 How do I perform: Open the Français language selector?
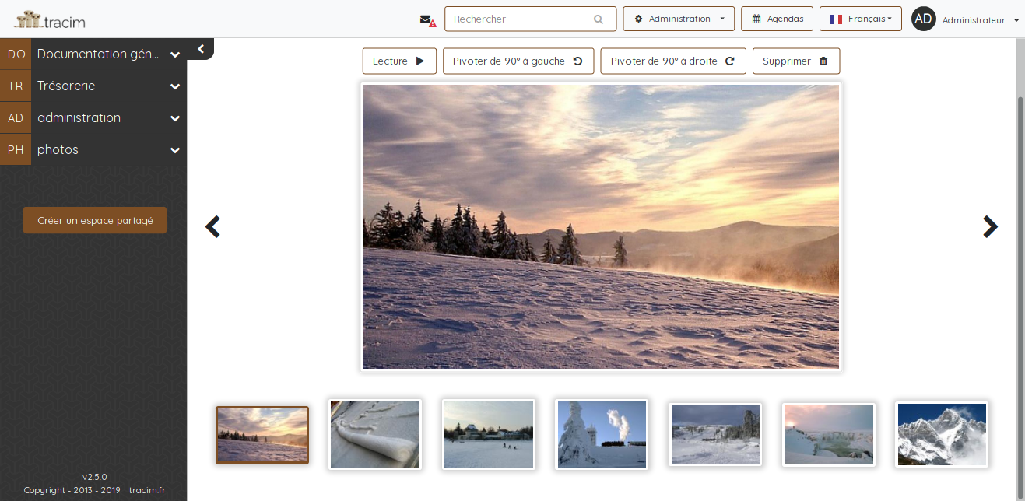pyautogui.click(x=860, y=19)
